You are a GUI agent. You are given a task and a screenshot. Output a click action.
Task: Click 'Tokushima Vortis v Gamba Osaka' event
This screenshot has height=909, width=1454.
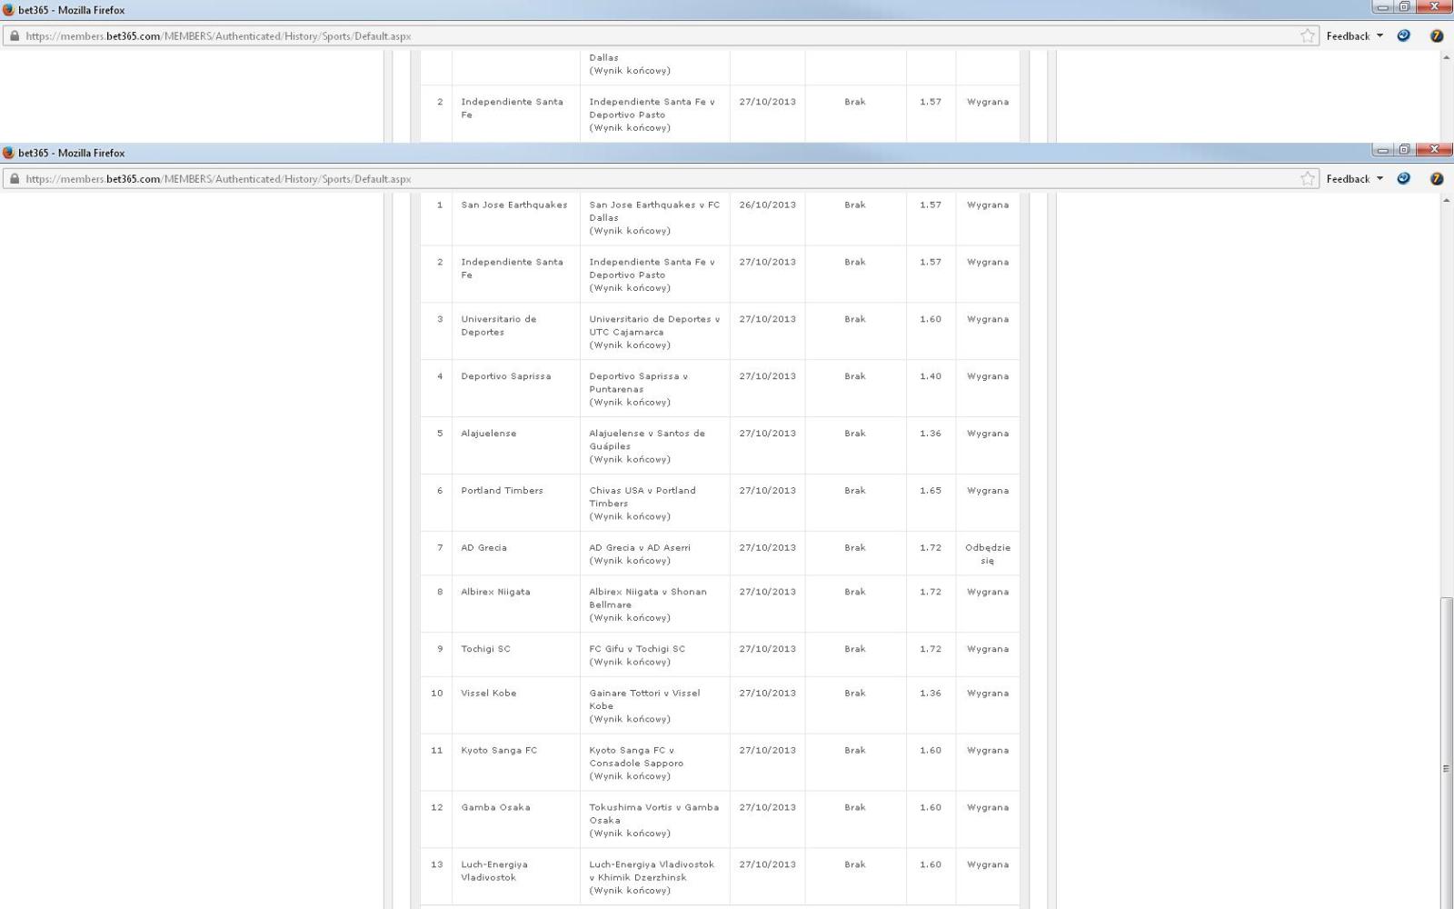(654, 814)
